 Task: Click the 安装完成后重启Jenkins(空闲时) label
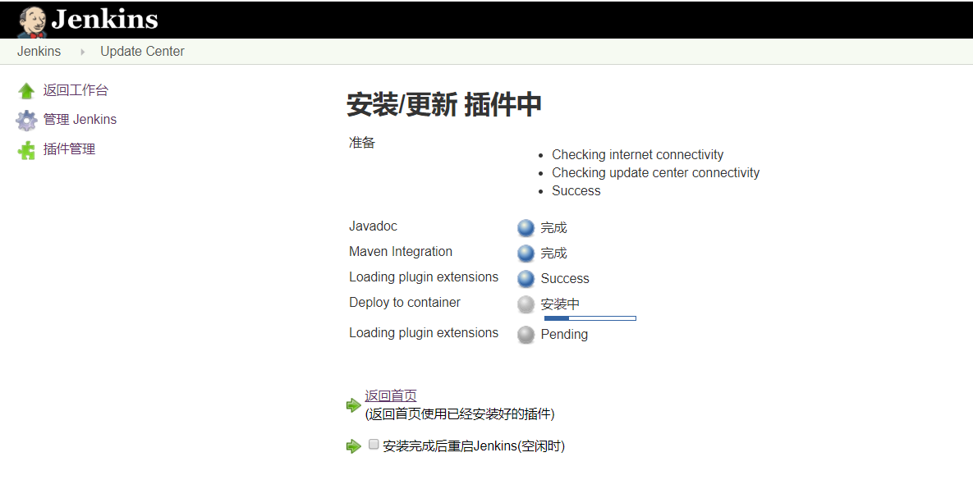(x=474, y=446)
